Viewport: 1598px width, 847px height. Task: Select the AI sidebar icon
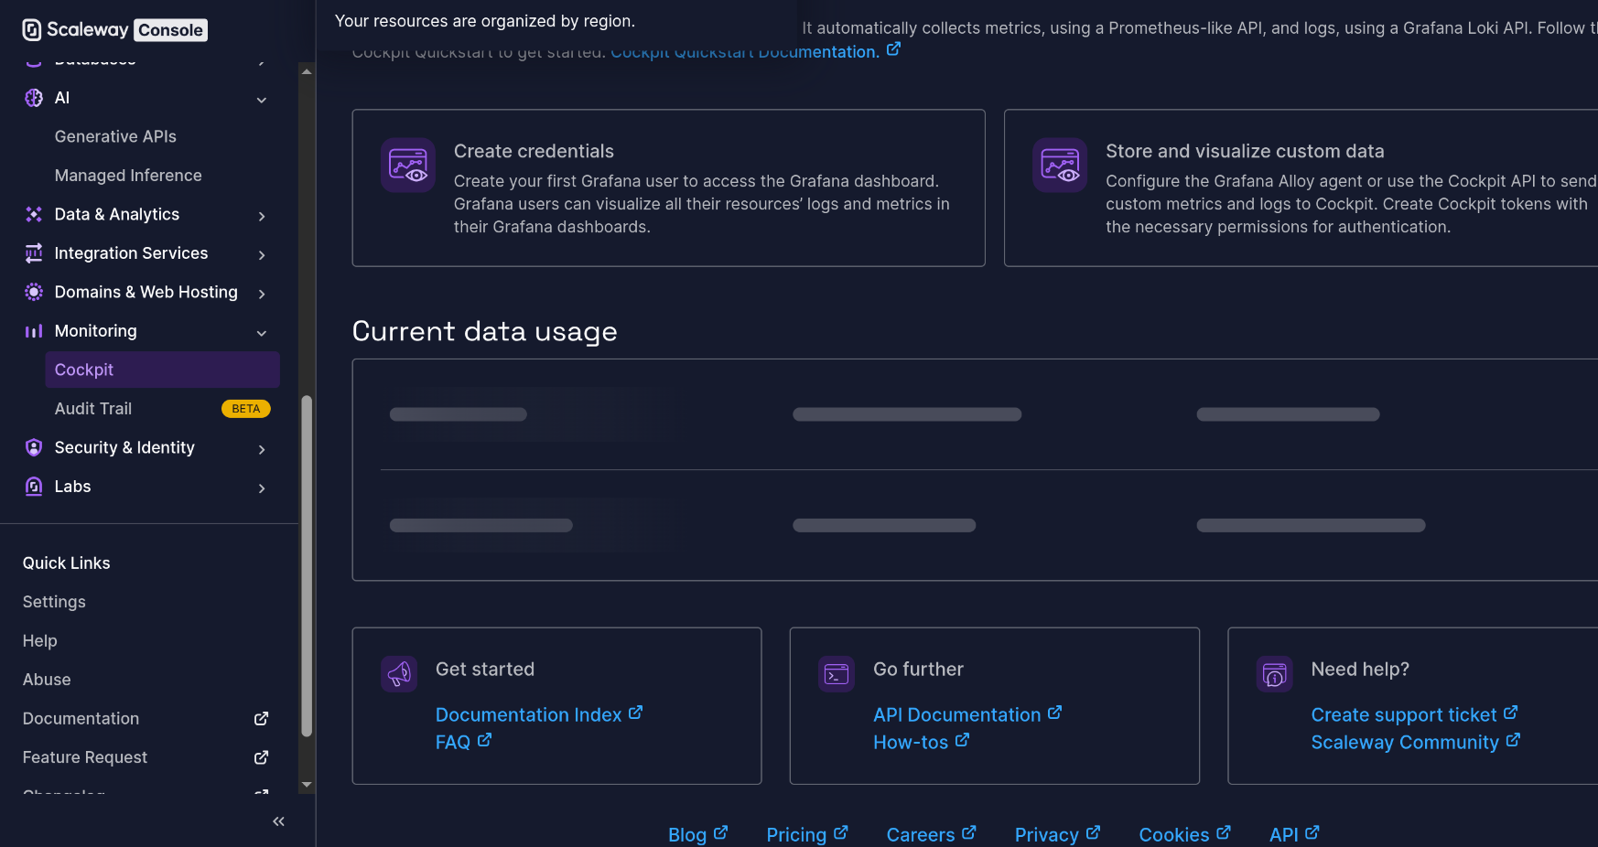[34, 98]
